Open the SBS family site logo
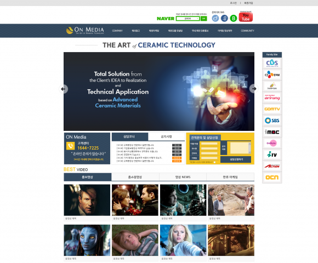Viewport: 318px width, 263px height. tap(272, 121)
